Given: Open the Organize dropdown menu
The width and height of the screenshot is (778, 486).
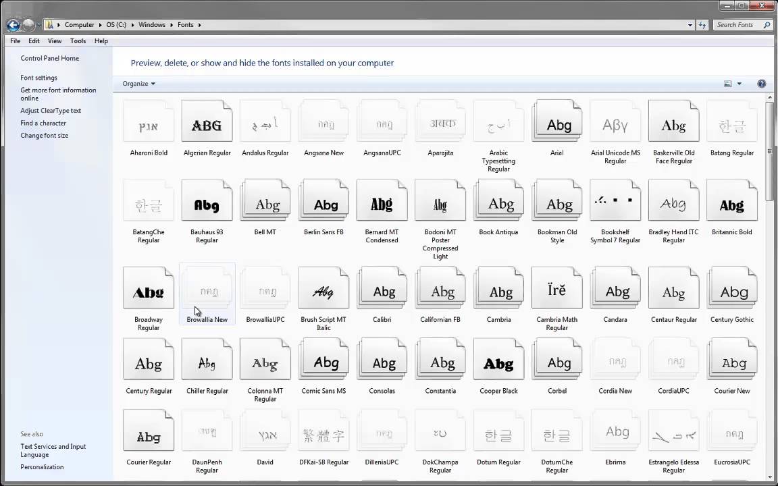Looking at the screenshot, I should coord(139,84).
